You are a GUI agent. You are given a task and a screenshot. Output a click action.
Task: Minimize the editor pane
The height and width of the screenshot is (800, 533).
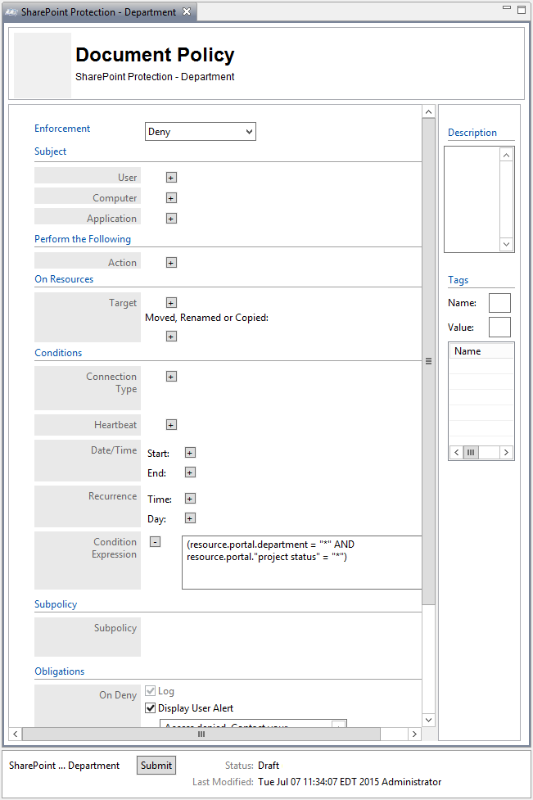(x=507, y=8)
